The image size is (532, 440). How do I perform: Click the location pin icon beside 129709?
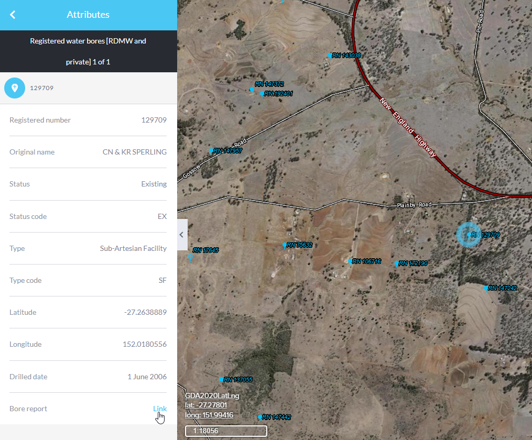pyautogui.click(x=15, y=88)
